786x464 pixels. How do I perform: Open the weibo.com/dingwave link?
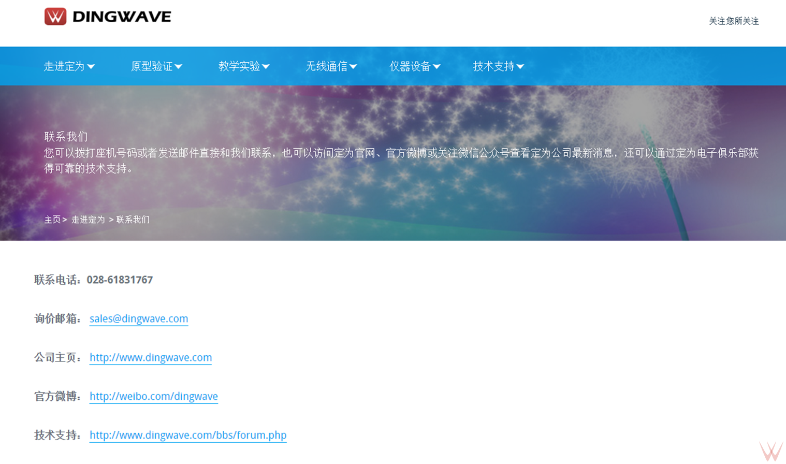tap(154, 396)
